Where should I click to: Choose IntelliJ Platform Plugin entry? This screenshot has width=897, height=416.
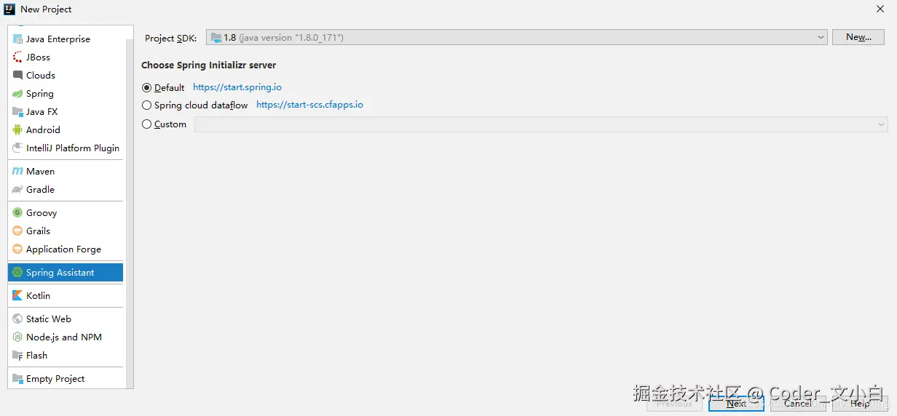[x=66, y=148]
